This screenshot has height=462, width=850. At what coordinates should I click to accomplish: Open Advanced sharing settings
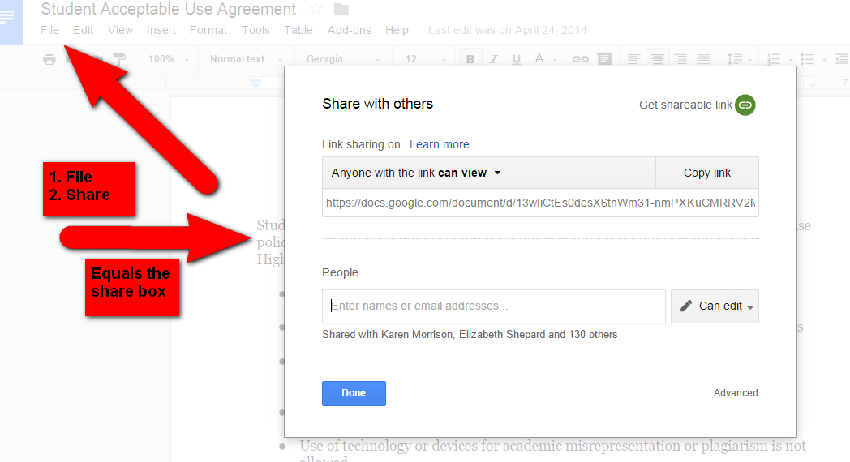[736, 392]
